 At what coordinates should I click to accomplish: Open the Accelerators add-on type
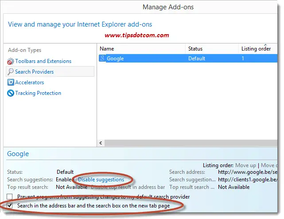click(30, 82)
